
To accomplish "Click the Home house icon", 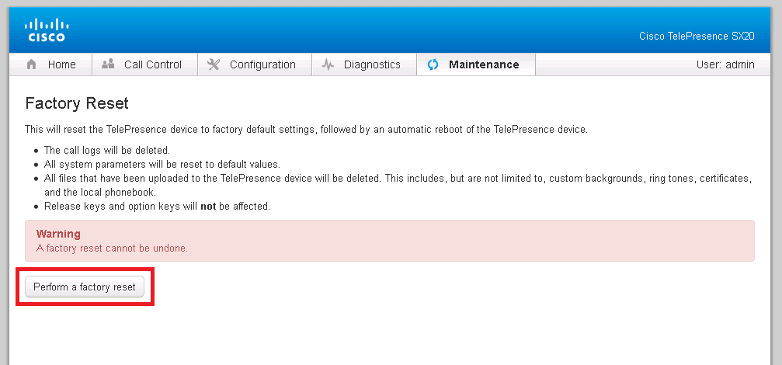I will [x=31, y=64].
